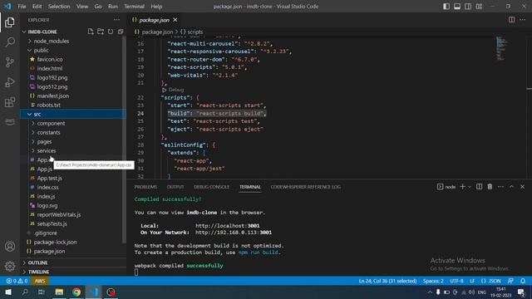Open the File menu
This screenshot has height=299, width=532.
coord(22,7)
